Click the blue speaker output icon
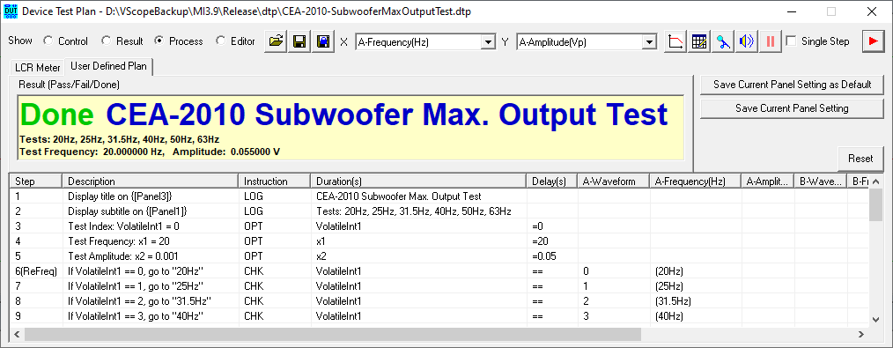The height and width of the screenshot is (348, 893). point(746,41)
